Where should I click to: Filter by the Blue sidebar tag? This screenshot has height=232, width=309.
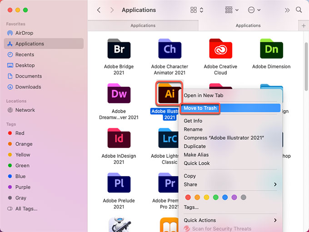(x=44, y=177)
